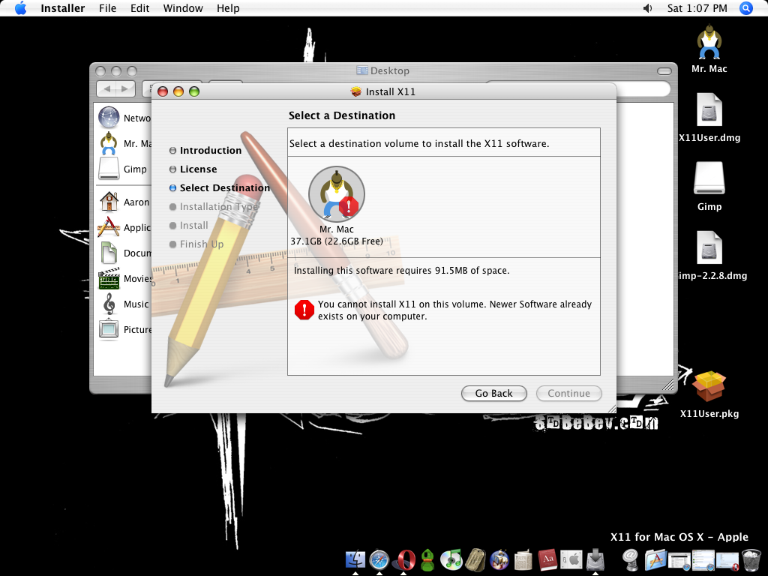Open Documents in Finder sidebar
Screen dimensions: 768x576
pos(125,253)
